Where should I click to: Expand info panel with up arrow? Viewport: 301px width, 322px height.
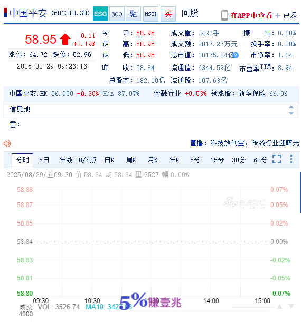point(291,107)
